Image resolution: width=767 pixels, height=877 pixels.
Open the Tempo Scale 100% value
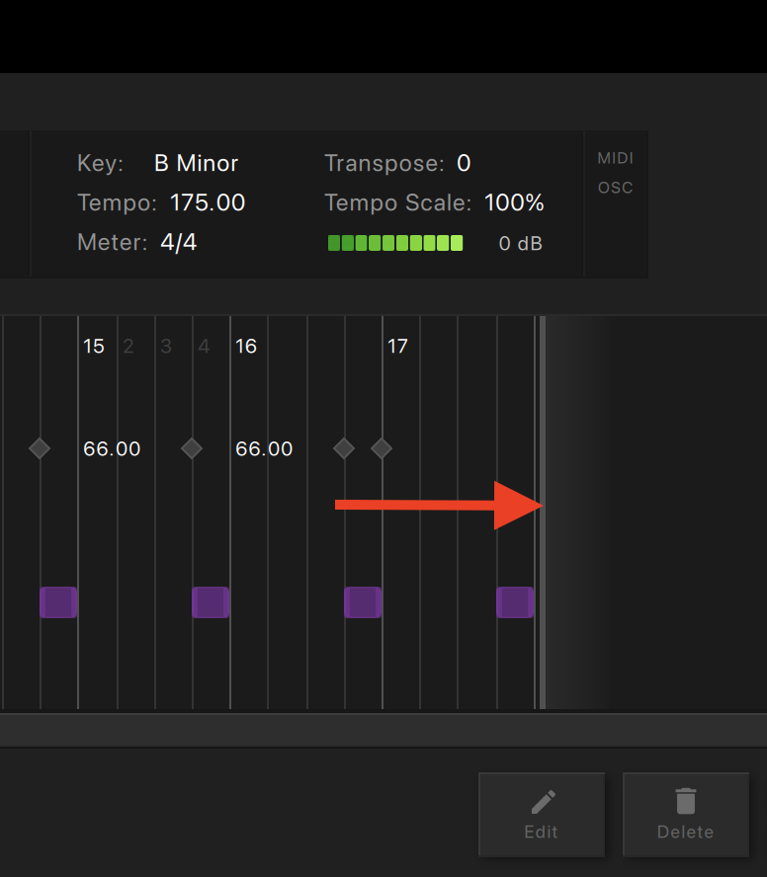click(514, 202)
